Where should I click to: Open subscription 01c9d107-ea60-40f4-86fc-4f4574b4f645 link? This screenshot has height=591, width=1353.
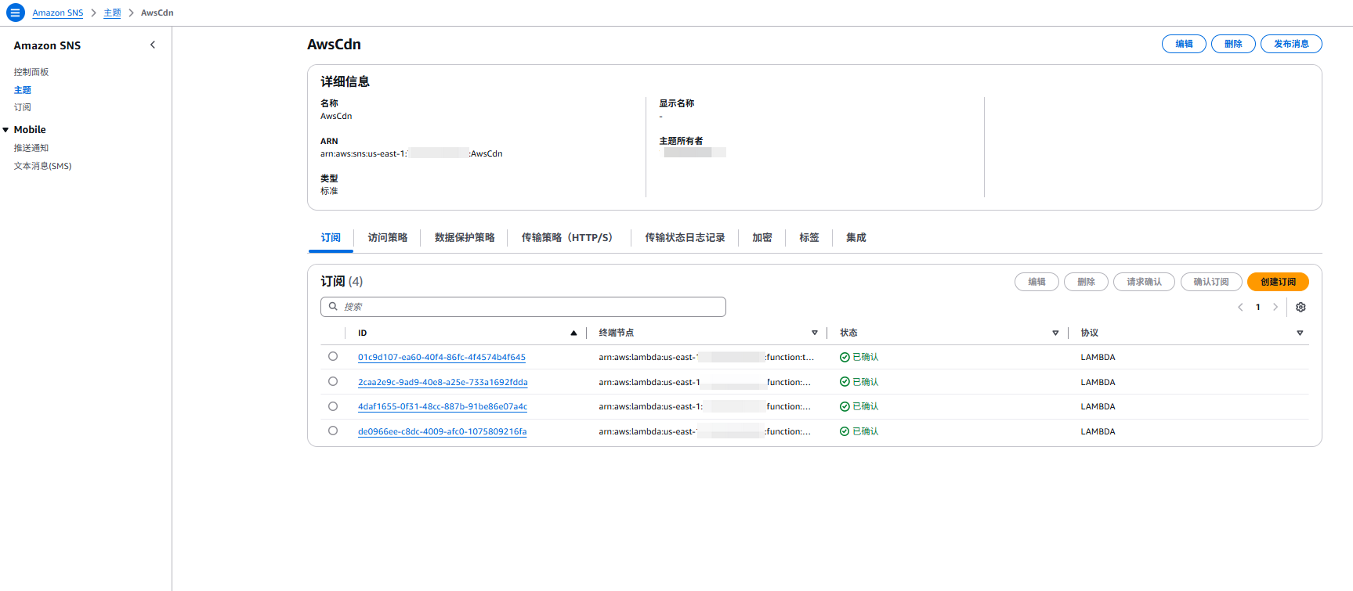click(x=442, y=358)
